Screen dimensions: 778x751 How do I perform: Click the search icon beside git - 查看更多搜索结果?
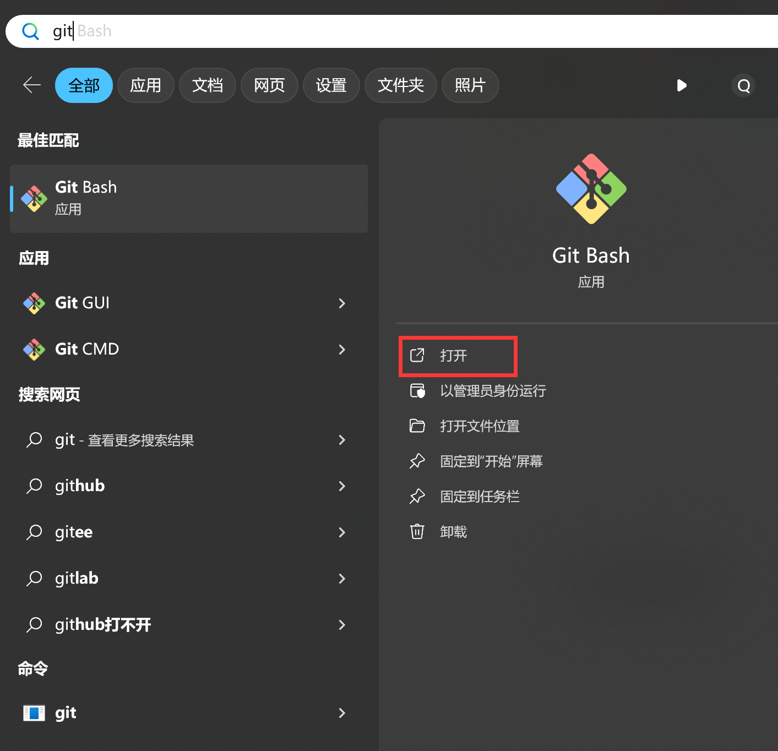(34, 439)
